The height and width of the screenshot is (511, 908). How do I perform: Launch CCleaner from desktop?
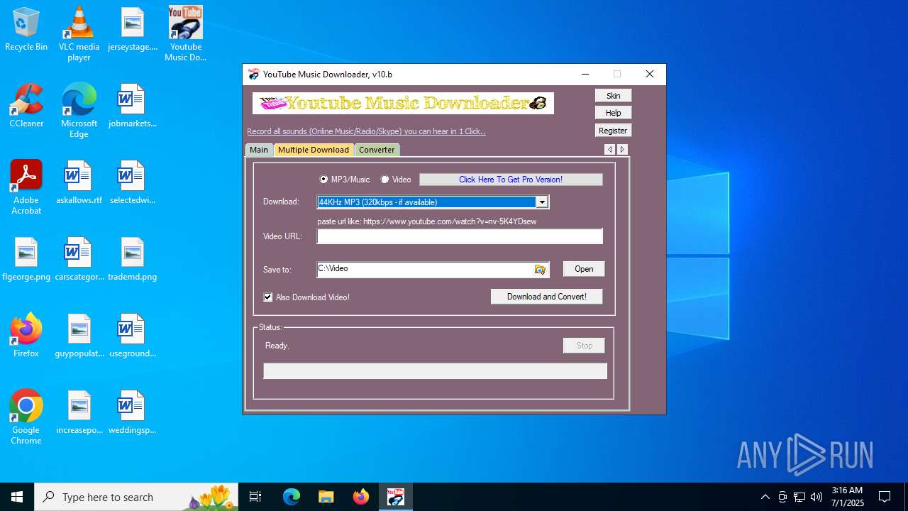pyautogui.click(x=26, y=105)
